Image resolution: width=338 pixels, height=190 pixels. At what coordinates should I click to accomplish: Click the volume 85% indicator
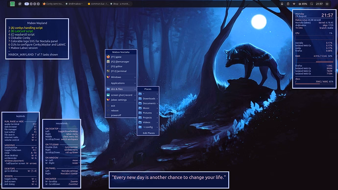tap(303, 3)
